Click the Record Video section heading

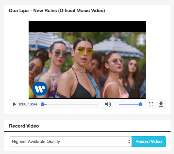(x=24, y=126)
